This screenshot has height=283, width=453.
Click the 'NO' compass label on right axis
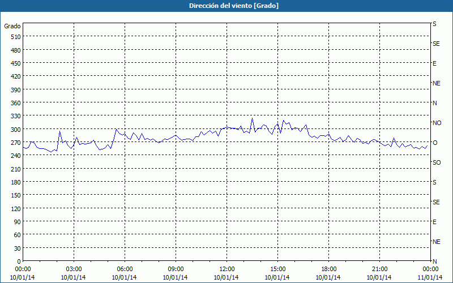[437, 123]
